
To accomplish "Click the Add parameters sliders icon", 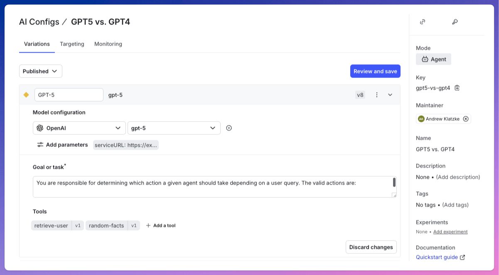I will (x=40, y=145).
